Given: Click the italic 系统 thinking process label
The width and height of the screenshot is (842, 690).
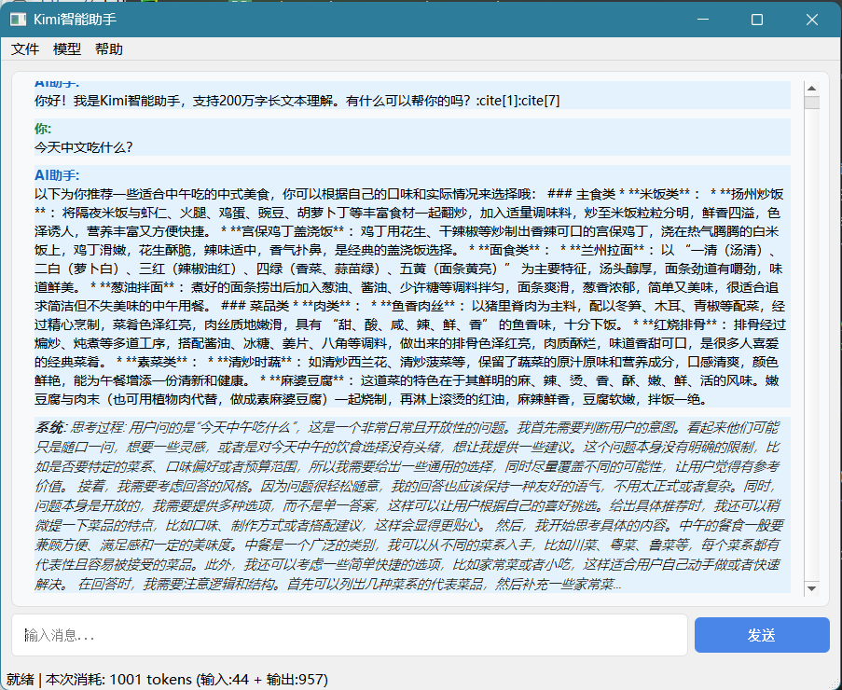Looking at the screenshot, I should click(49, 428).
